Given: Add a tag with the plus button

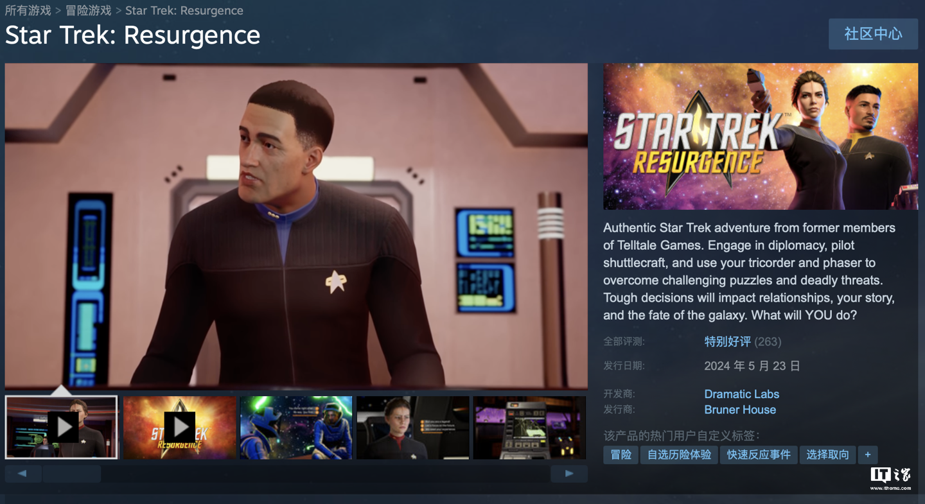Looking at the screenshot, I should point(868,455).
